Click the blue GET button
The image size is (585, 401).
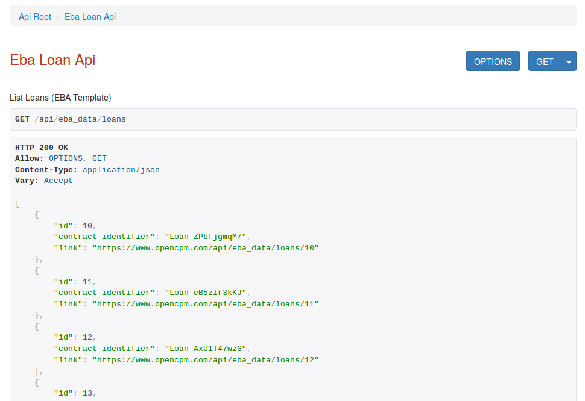544,61
